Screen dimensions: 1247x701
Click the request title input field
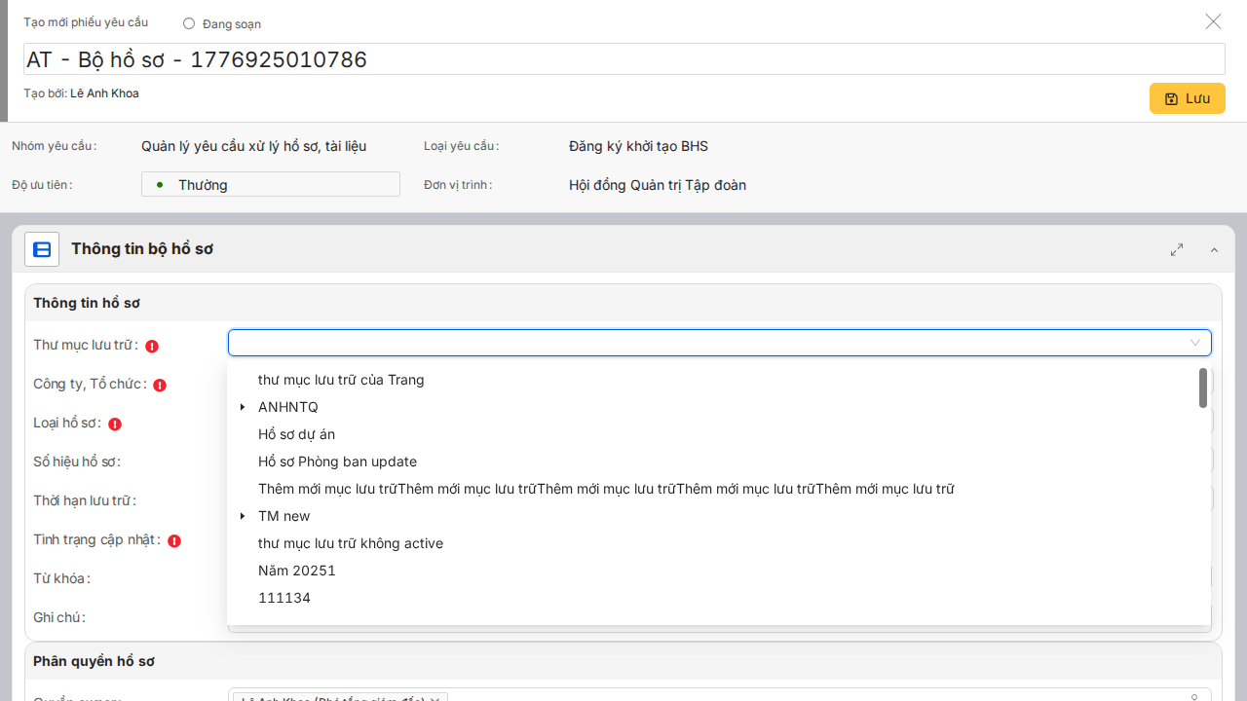(623, 59)
